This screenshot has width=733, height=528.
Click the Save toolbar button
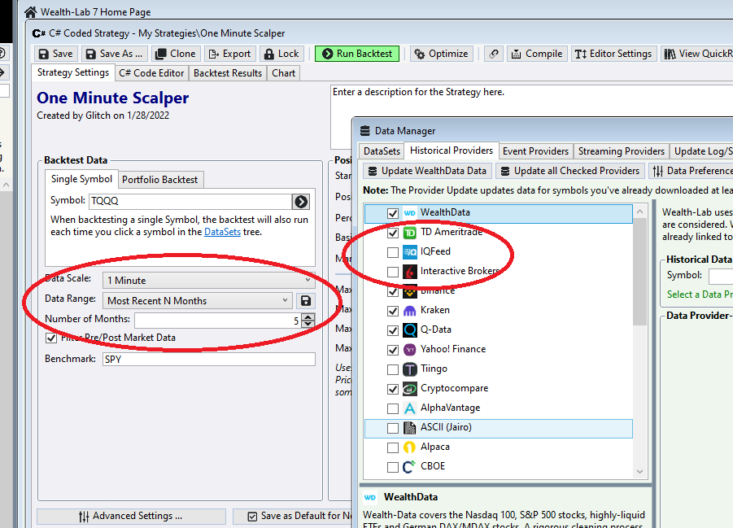[55, 54]
